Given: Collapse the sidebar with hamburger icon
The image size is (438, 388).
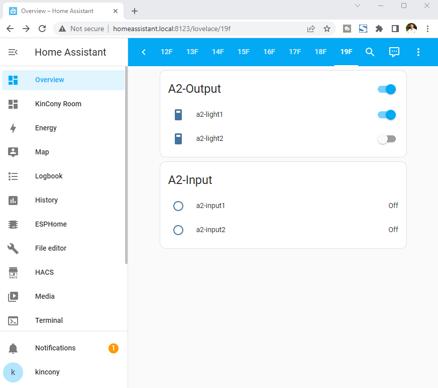Looking at the screenshot, I should pyautogui.click(x=14, y=52).
